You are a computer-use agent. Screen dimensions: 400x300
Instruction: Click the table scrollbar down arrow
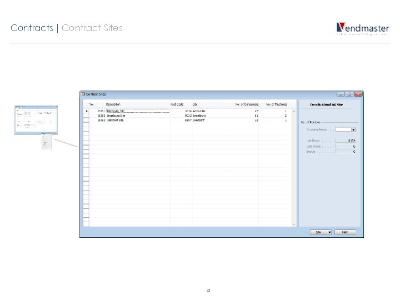coord(294,224)
